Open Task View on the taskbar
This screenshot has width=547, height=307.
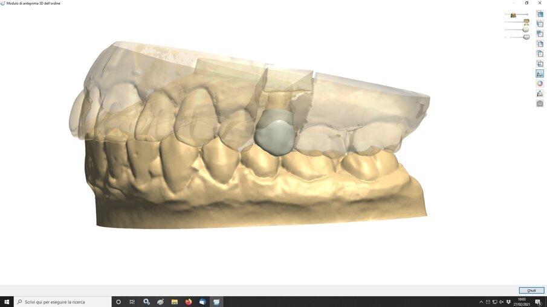click(132, 302)
